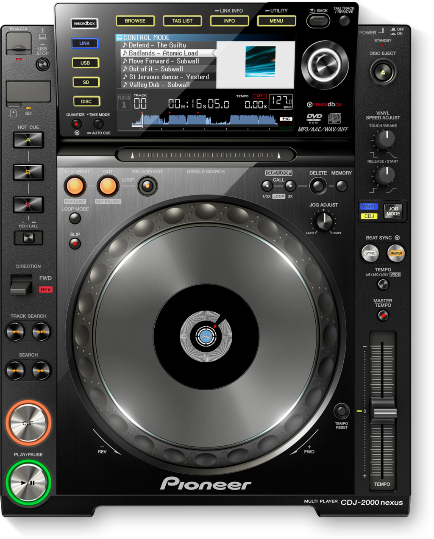
Task: Activate the BEAT SYNC button
Action: [x=370, y=253]
